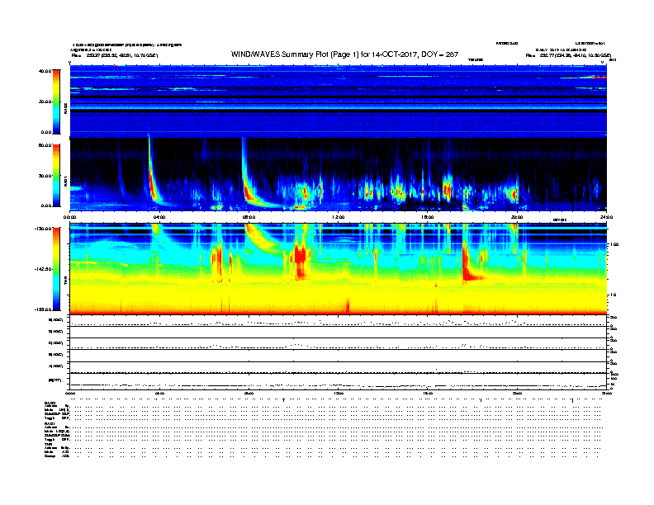This screenshot has height=505, width=654.
Task: Click the vertical RAD1 axis label beside spectrogram
Action: [66, 182]
